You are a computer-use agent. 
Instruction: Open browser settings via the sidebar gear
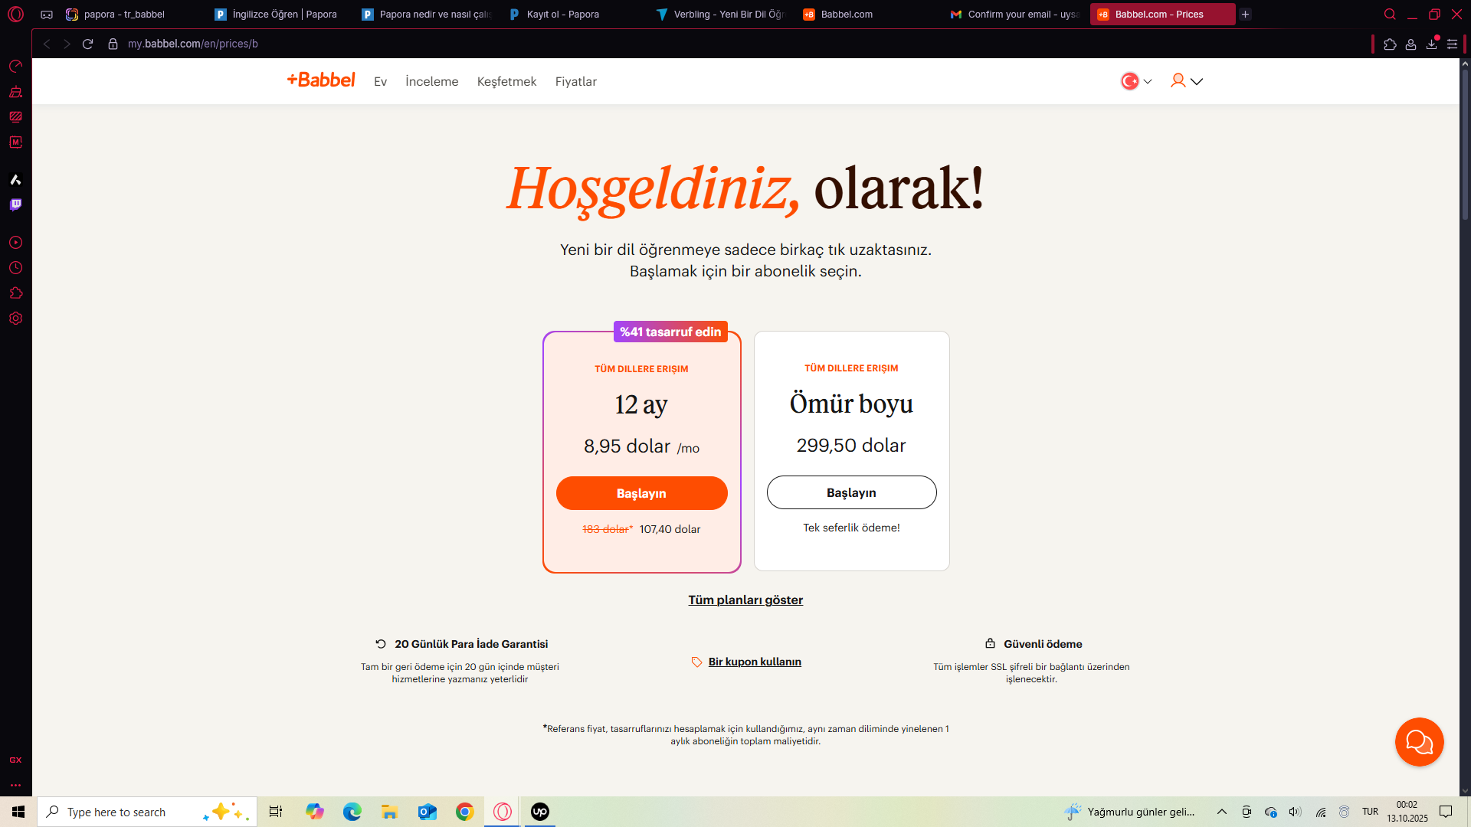(x=15, y=319)
